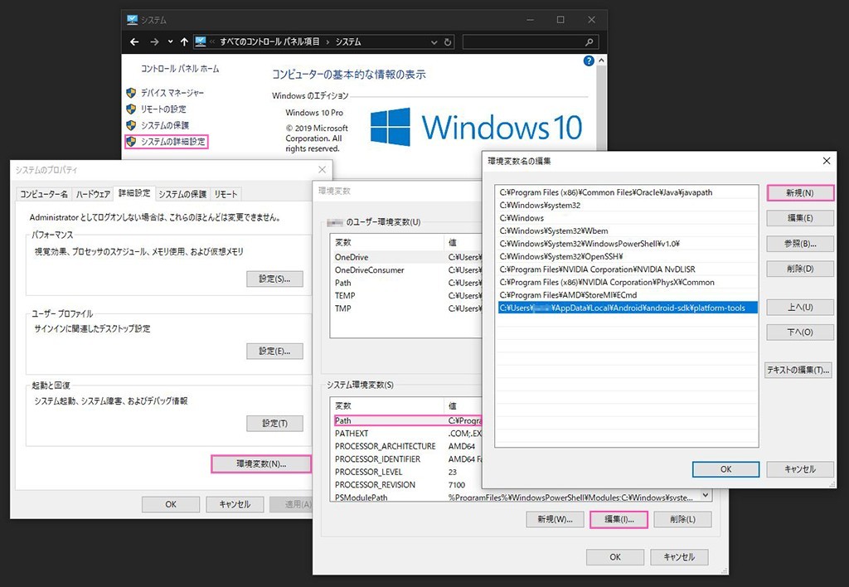This screenshot has width=849, height=587.
Task: Select OneDriveConsumer user variable row
Action: click(405, 269)
